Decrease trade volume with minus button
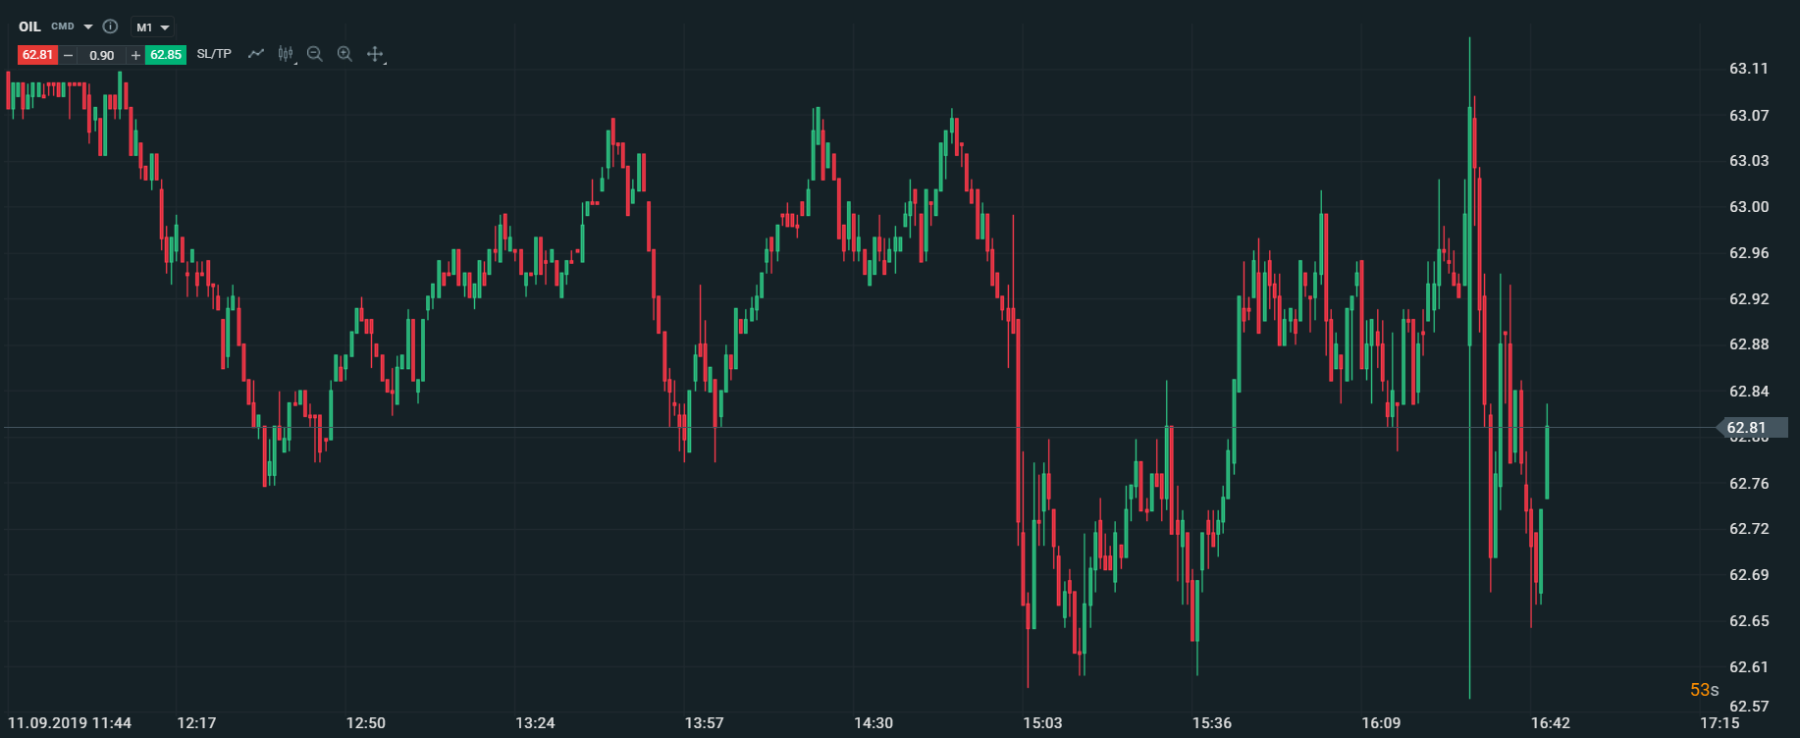Screen dimensions: 1800x738 pyautogui.click(x=69, y=55)
